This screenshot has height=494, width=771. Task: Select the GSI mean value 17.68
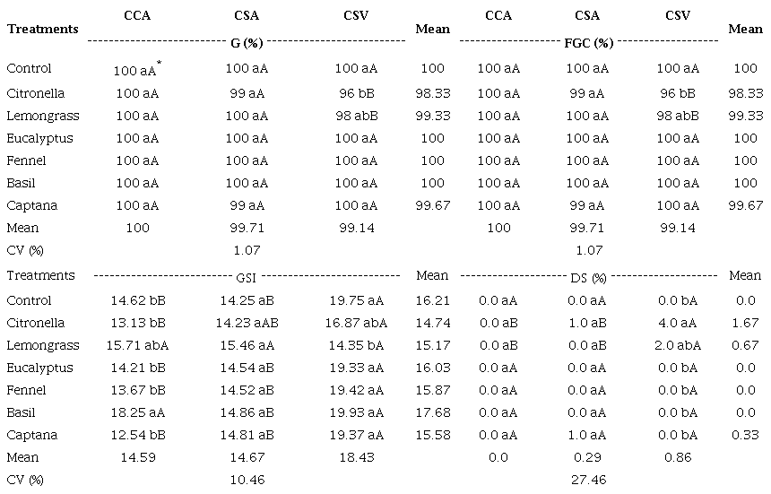point(432,413)
